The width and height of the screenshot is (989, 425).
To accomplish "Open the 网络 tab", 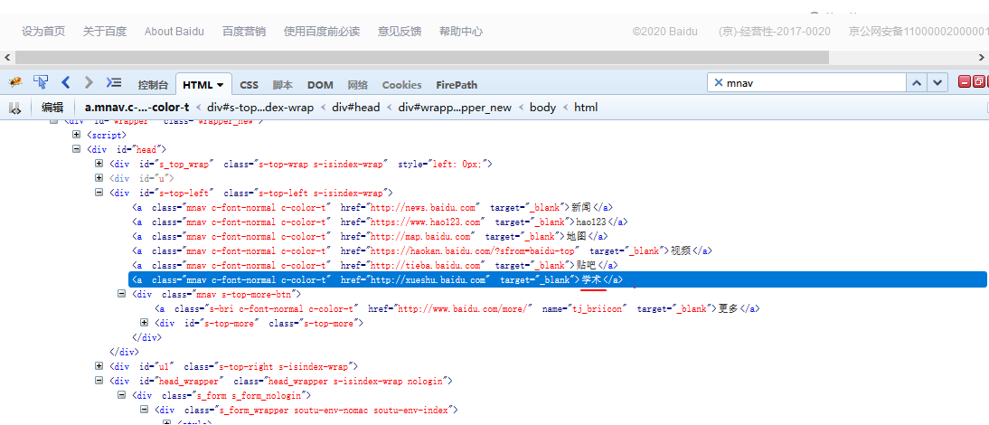I will coord(358,84).
